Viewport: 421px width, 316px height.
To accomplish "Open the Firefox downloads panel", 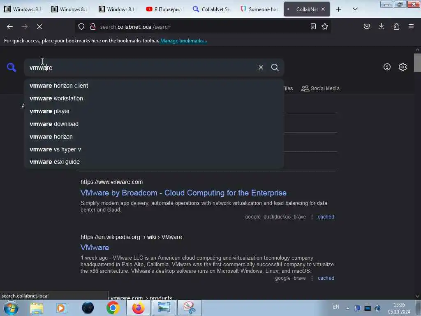I will pos(381,26).
